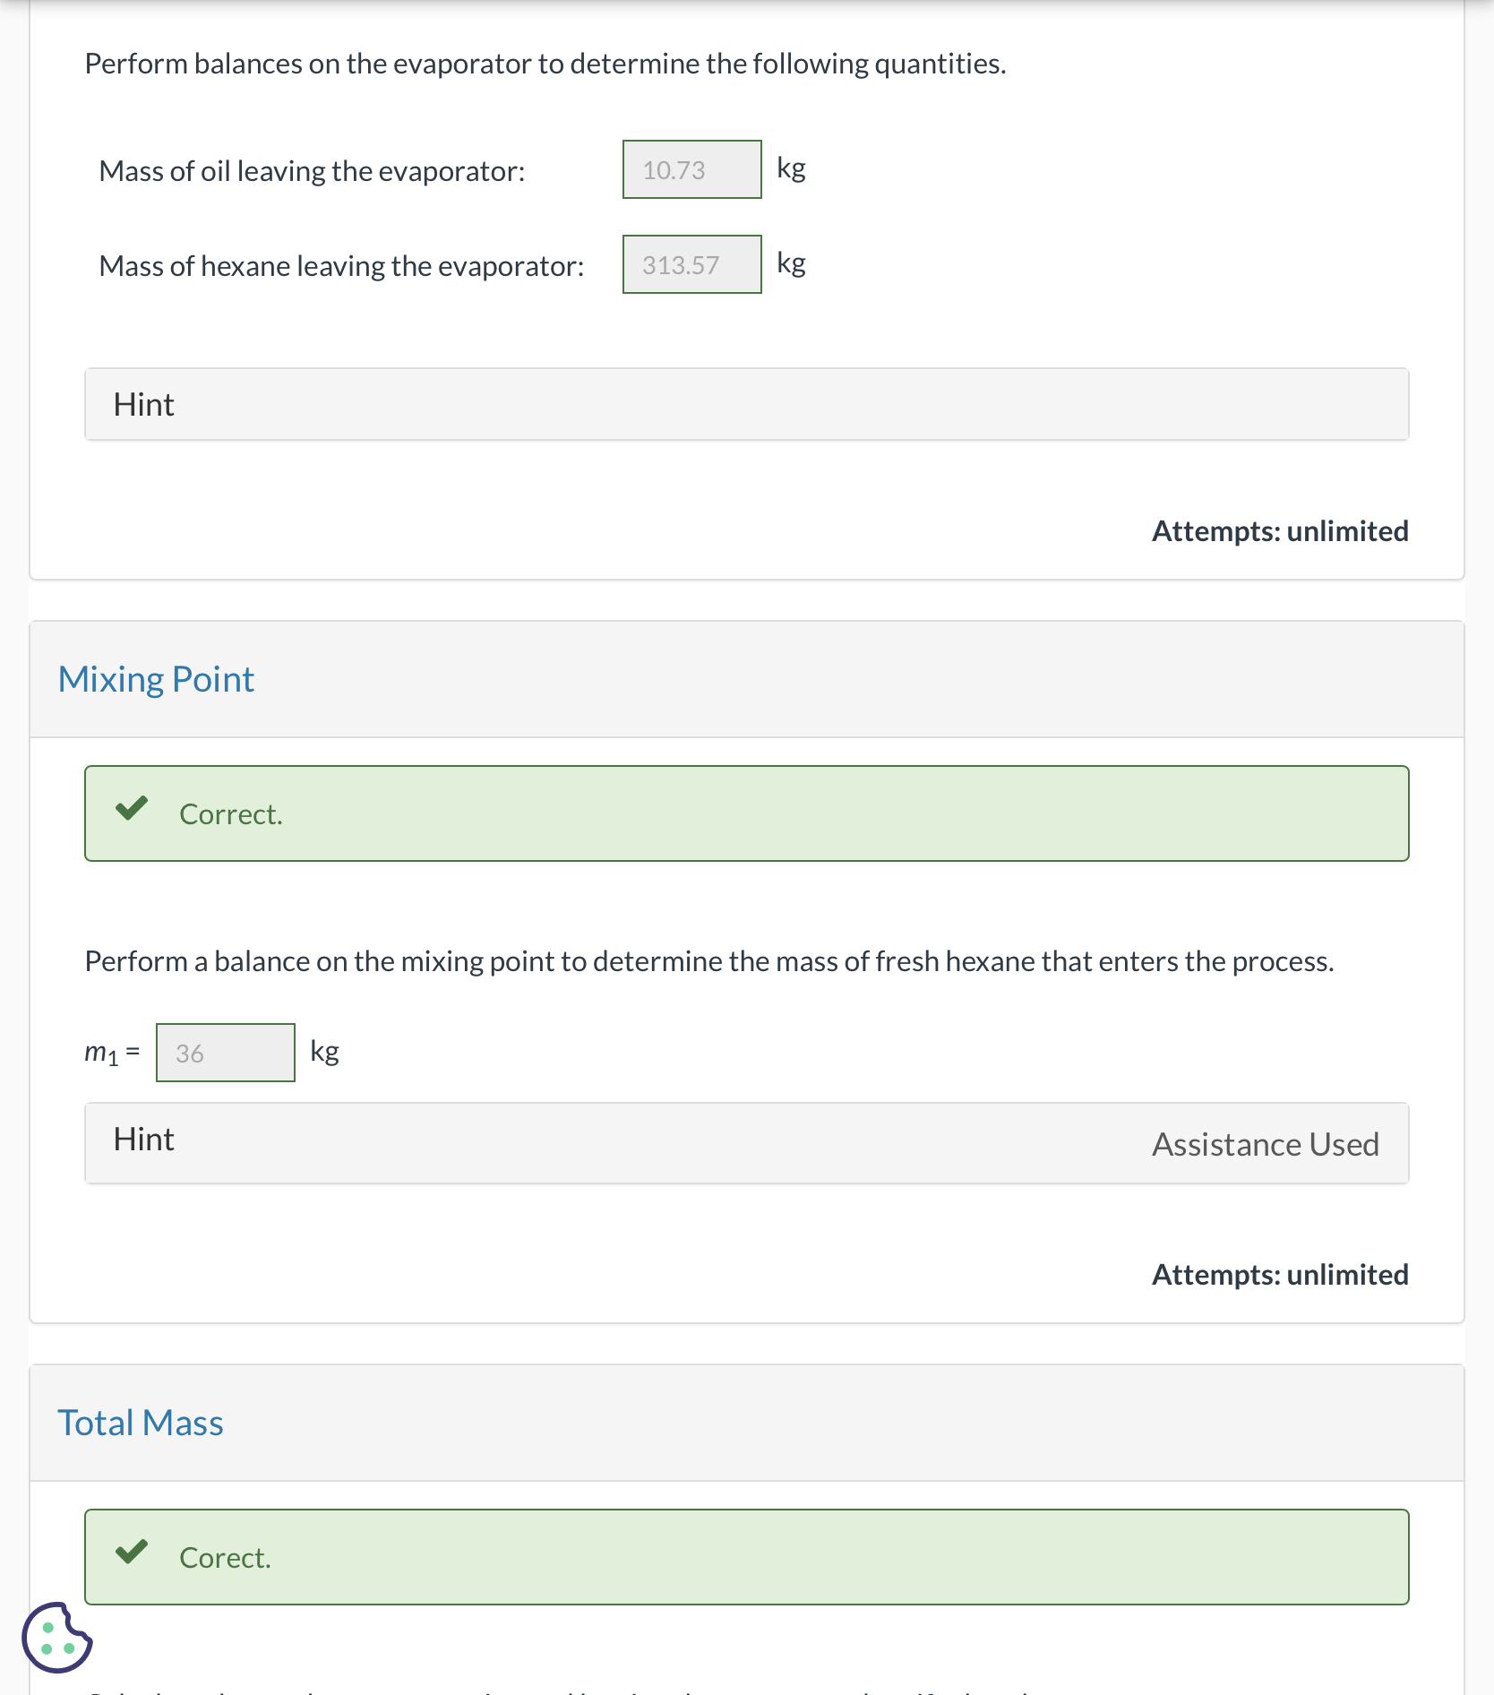The image size is (1494, 1695).
Task: Click the 'Correct.' text in Mixing Point
Action: click(231, 814)
